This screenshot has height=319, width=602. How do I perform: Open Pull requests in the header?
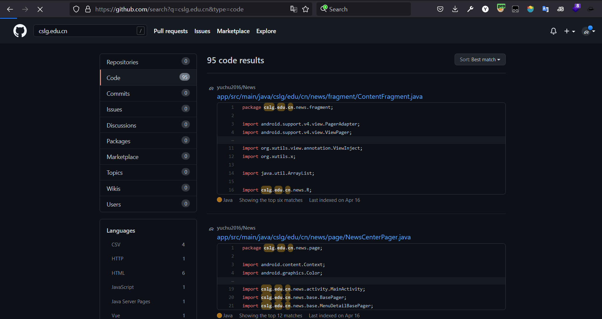(171, 31)
